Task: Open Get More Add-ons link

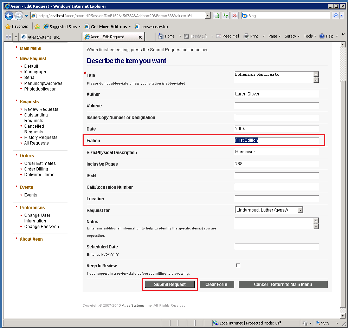Action: point(108,27)
